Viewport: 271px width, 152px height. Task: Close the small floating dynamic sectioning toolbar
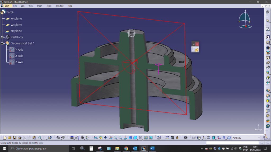[x=197, y=44]
